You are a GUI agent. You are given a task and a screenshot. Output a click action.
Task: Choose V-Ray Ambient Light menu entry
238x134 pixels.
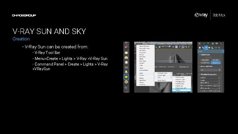181,88
